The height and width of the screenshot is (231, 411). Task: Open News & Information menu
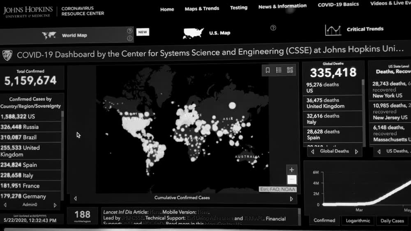[x=282, y=6]
